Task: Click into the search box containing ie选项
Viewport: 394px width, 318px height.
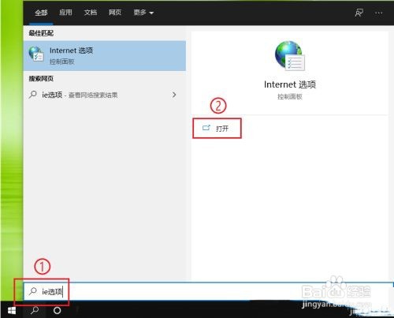Action: 209,291
